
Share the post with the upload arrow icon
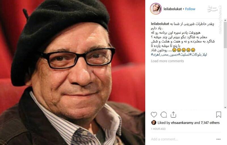(x=173, y=115)
